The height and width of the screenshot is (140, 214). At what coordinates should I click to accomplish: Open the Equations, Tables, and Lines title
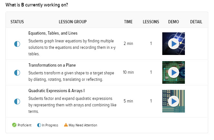(53, 33)
